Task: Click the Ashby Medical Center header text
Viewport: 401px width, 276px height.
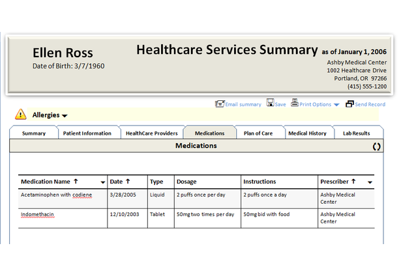Action: 357,62
